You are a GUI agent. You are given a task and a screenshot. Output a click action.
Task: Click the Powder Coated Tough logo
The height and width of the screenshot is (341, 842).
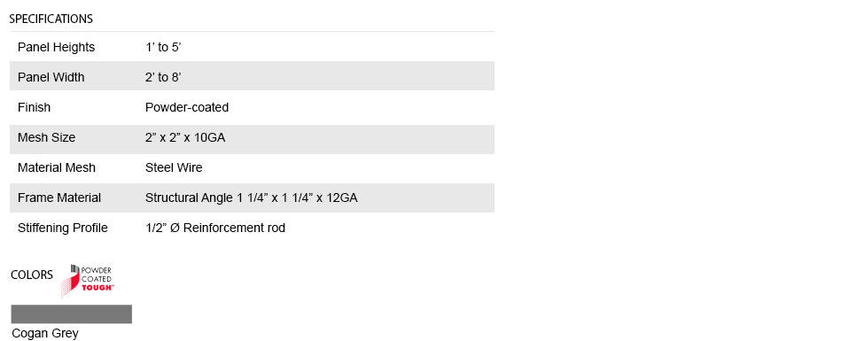pos(87,280)
